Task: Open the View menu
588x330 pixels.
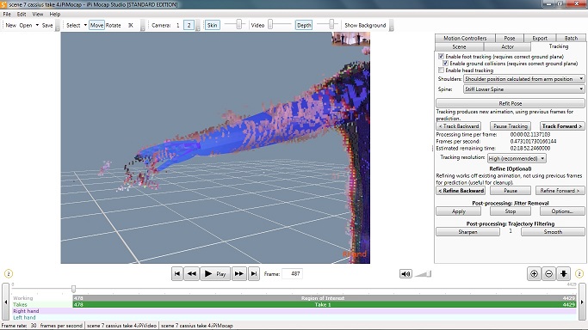Action: (x=38, y=15)
